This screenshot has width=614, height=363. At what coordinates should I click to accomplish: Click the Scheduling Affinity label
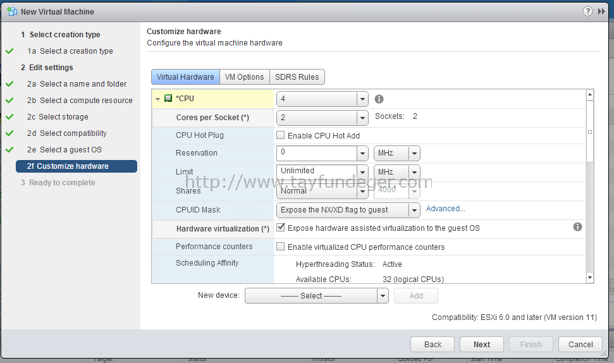(x=207, y=262)
